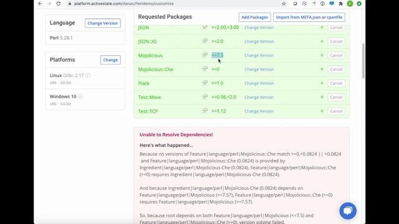Click the Test::More row dependency icon
This screenshot has width=399, height=224.
[x=205, y=97]
